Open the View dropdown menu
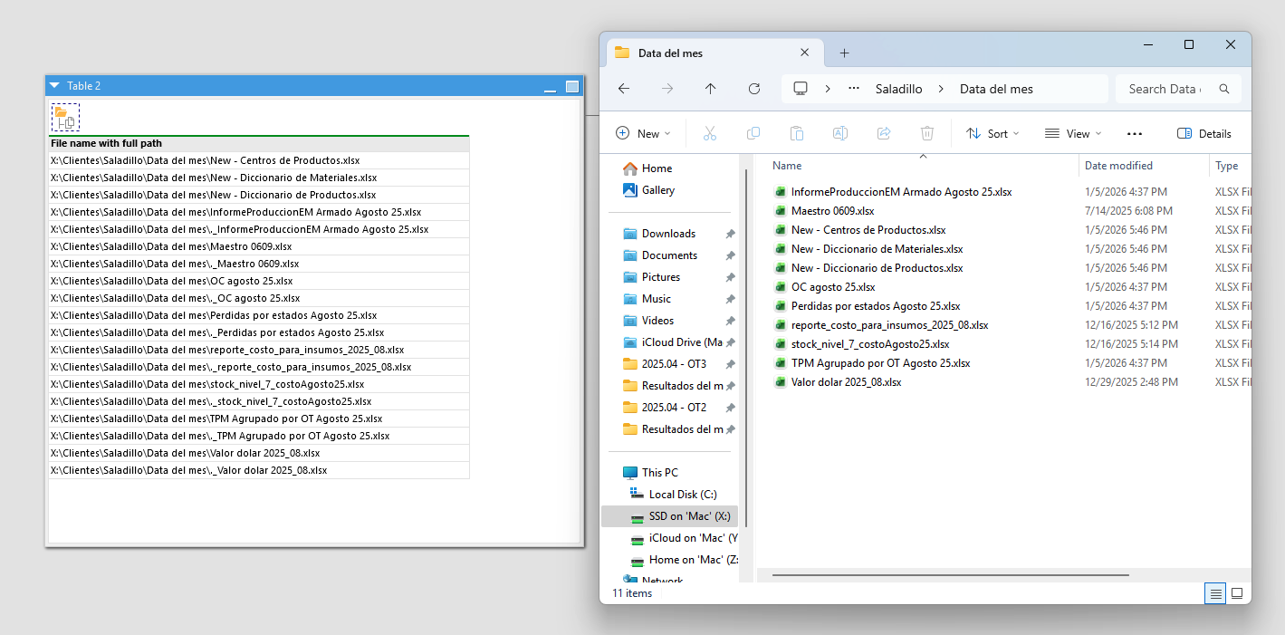The height and width of the screenshot is (635, 1285). [1072, 133]
